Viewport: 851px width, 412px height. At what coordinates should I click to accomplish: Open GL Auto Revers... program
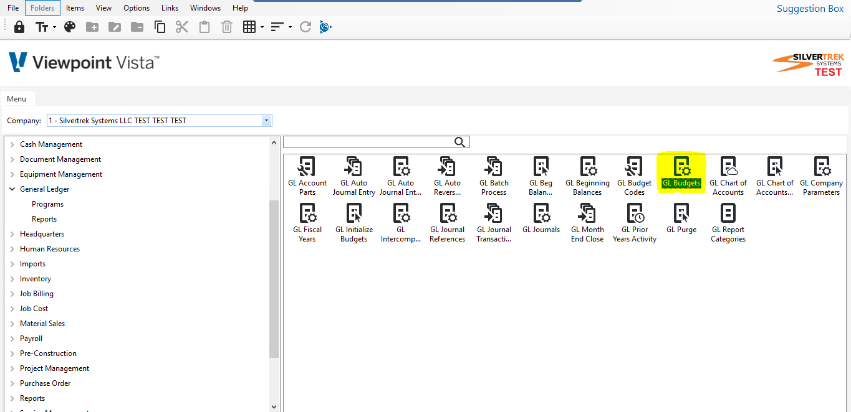(x=448, y=176)
